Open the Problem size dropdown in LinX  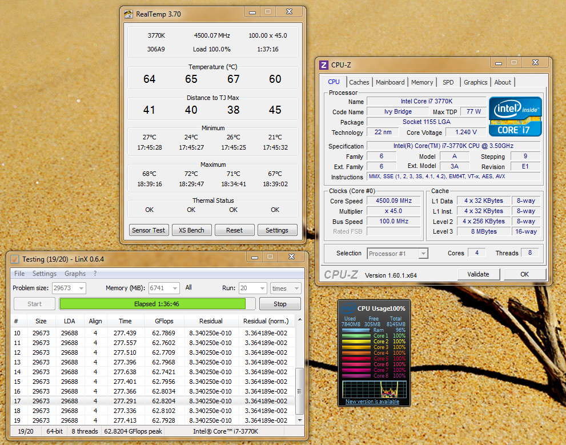click(81, 288)
